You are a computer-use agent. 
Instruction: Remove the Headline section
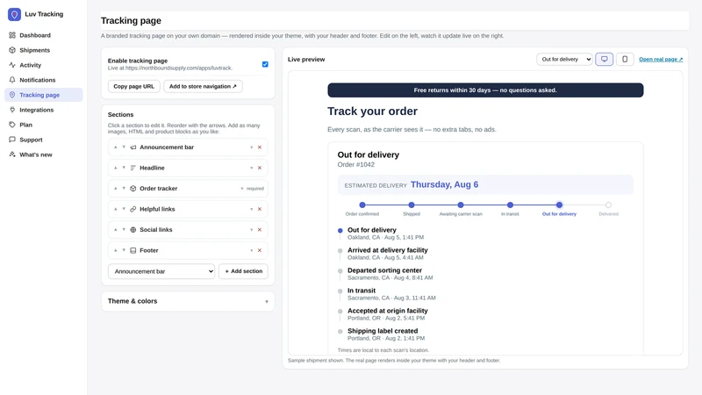pyautogui.click(x=260, y=168)
